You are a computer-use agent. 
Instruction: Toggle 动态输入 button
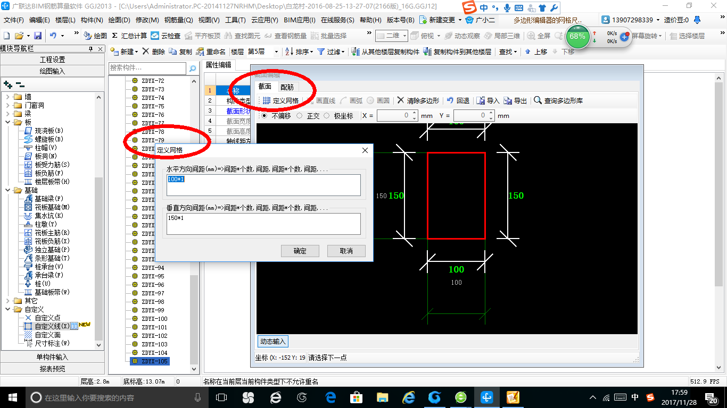(x=273, y=341)
